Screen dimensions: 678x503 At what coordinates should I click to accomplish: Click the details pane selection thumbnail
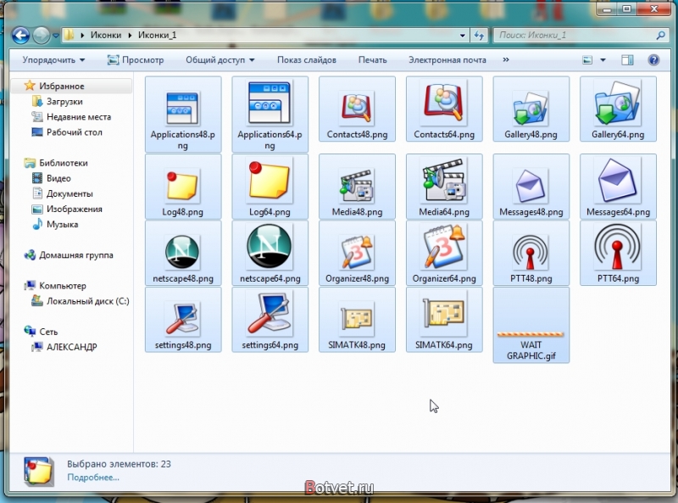point(39,471)
